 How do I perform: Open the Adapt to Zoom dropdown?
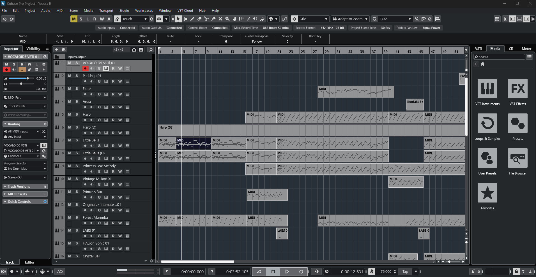[350, 19]
